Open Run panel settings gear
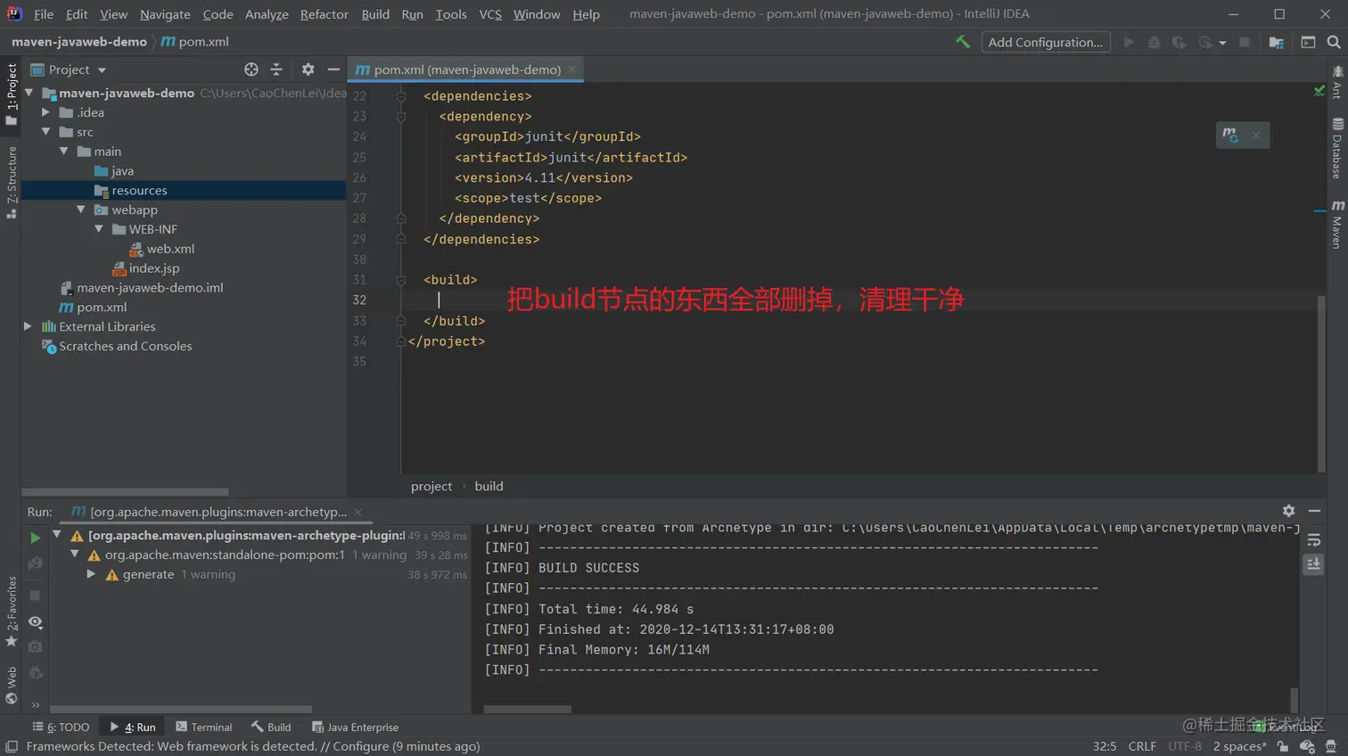This screenshot has height=756, width=1348. point(1288,511)
